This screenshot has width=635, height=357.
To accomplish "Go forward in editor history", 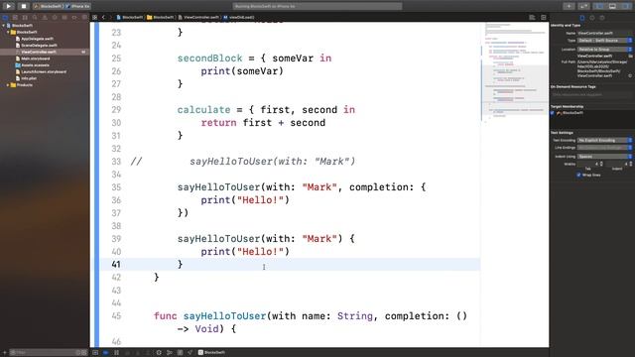I will 110,18.
